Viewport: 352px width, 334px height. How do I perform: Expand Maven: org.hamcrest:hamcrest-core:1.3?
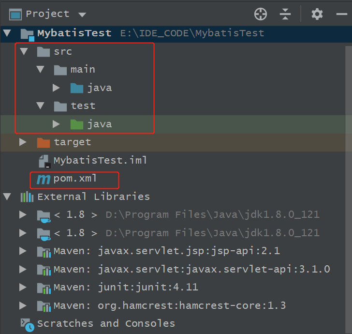click(23, 305)
